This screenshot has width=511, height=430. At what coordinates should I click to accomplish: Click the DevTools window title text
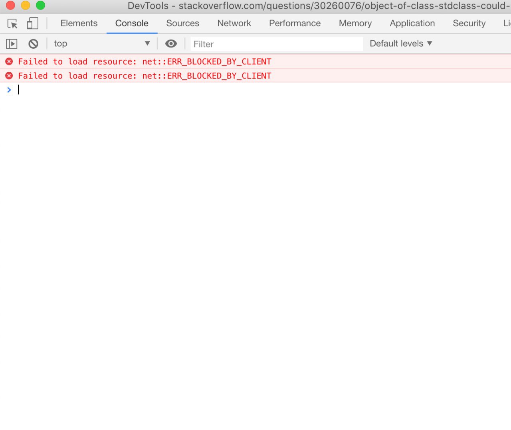pyautogui.click(x=319, y=6)
